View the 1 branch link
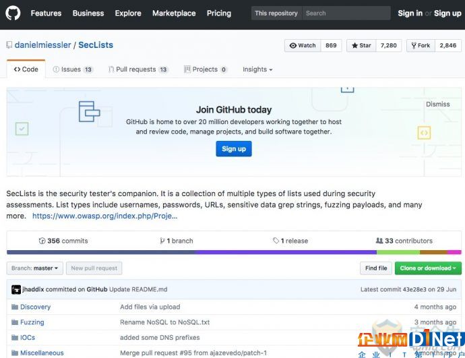Image resolution: width=465 pixels, height=358 pixels. pos(177,241)
